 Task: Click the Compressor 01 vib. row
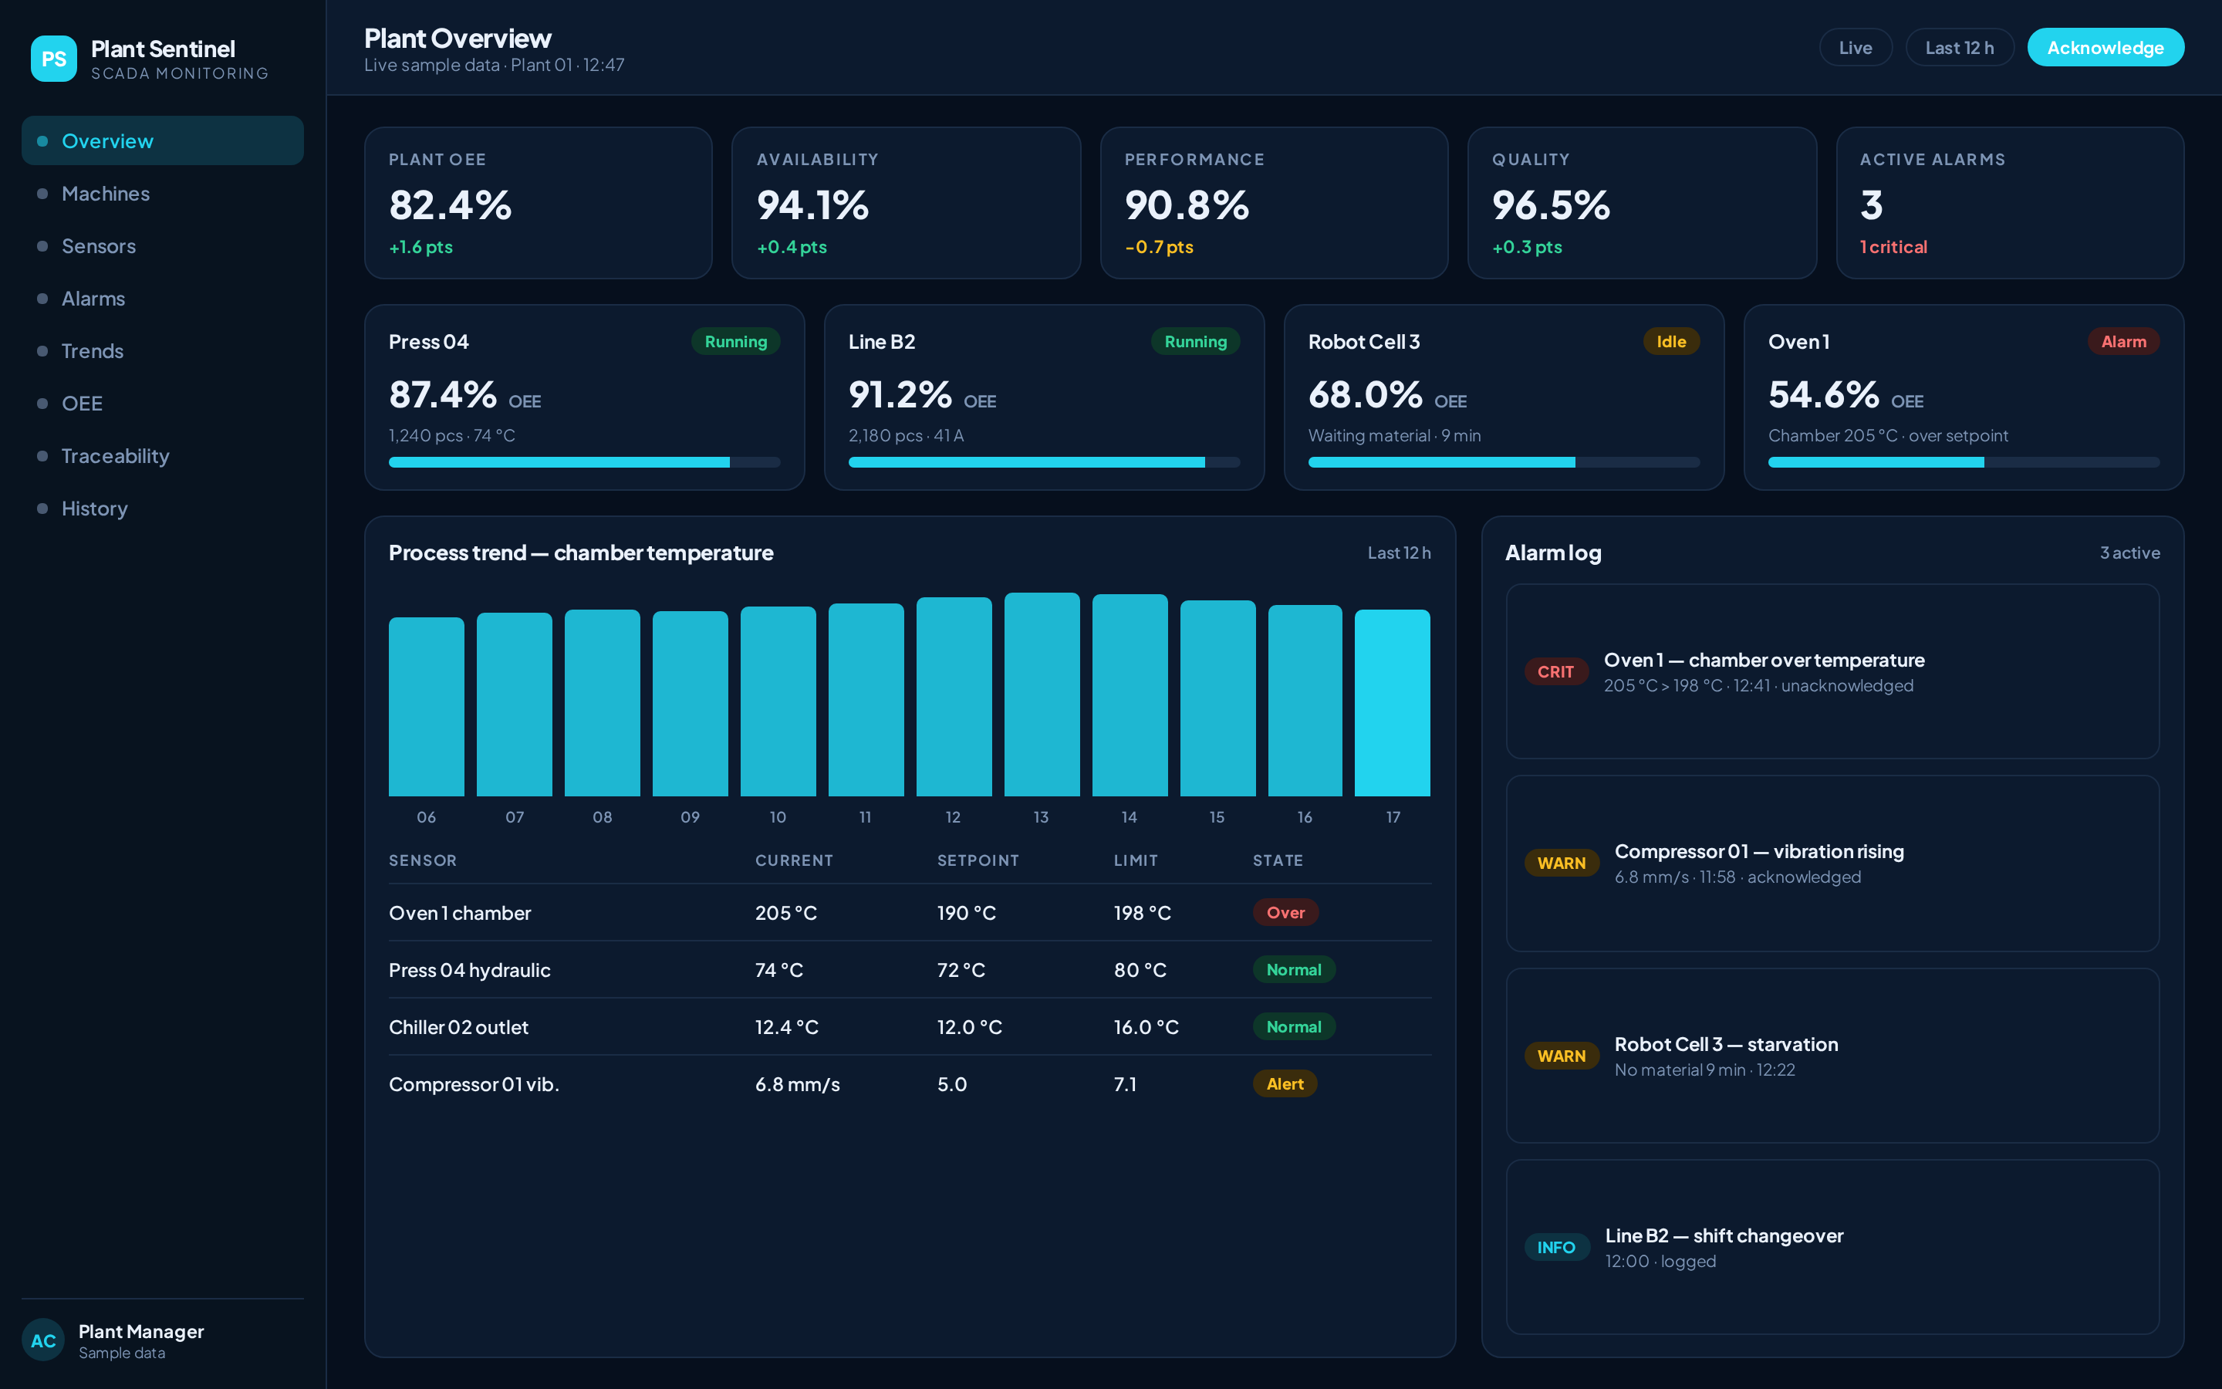coord(910,1084)
